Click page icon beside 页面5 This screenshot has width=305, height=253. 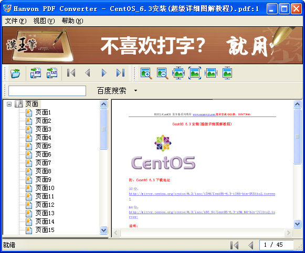pyautogui.click(x=29, y=146)
